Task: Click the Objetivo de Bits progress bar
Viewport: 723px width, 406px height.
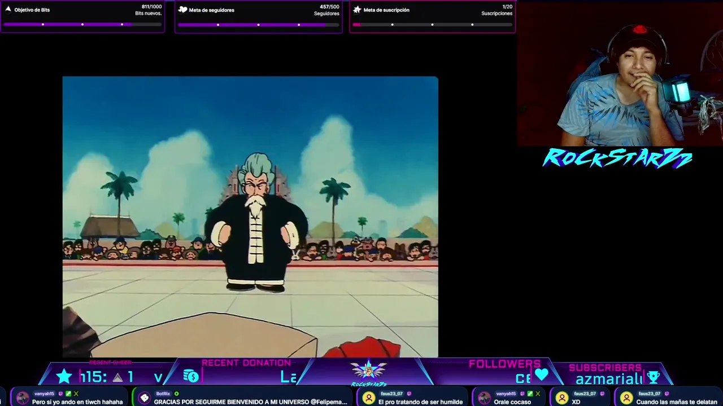Action: click(82, 24)
